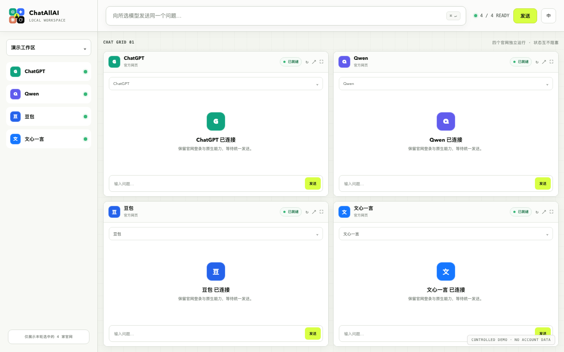Click the 已就绪 status badge on 文心一言
Screen dimensions: 564x352
point(521,212)
